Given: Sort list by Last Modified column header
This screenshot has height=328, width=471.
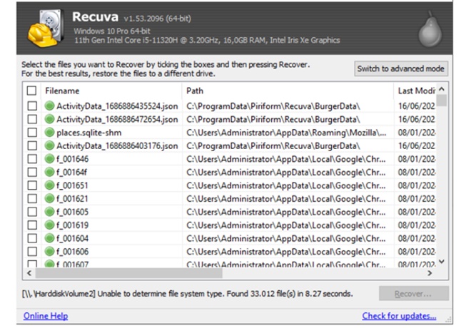Looking at the screenshot, I should click(414, 91).
